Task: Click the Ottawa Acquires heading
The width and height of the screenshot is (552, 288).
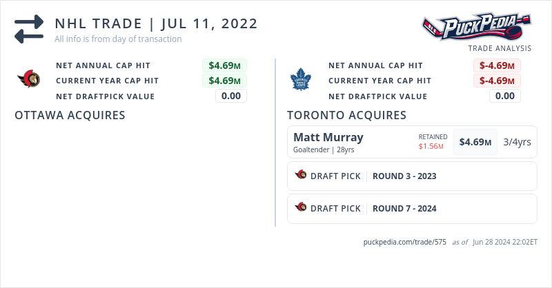Action: 70,115
